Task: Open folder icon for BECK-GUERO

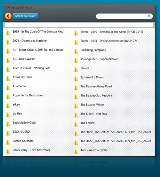Action: 8,133
